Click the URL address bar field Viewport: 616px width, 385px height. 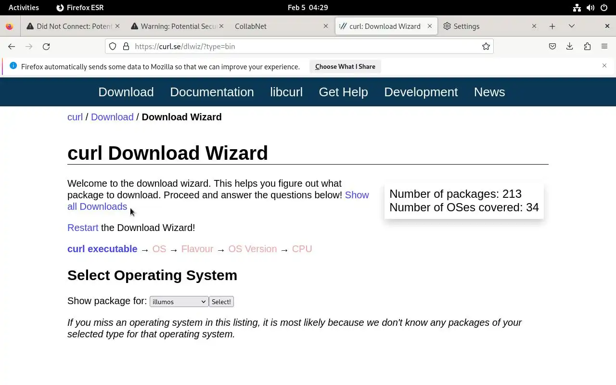coord(299,46)
